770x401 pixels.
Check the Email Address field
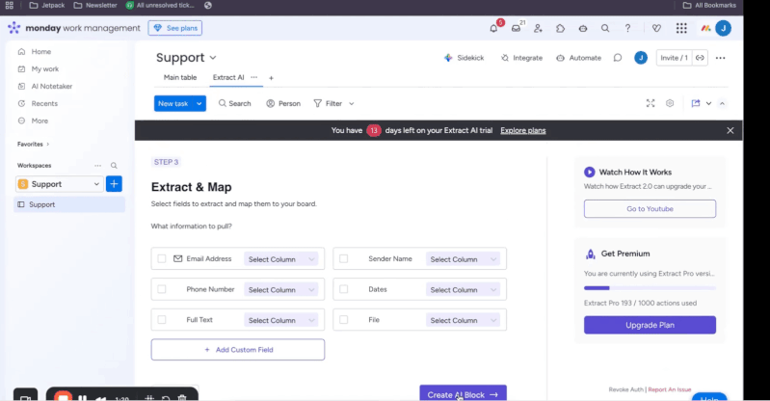[x=162, y=258]
